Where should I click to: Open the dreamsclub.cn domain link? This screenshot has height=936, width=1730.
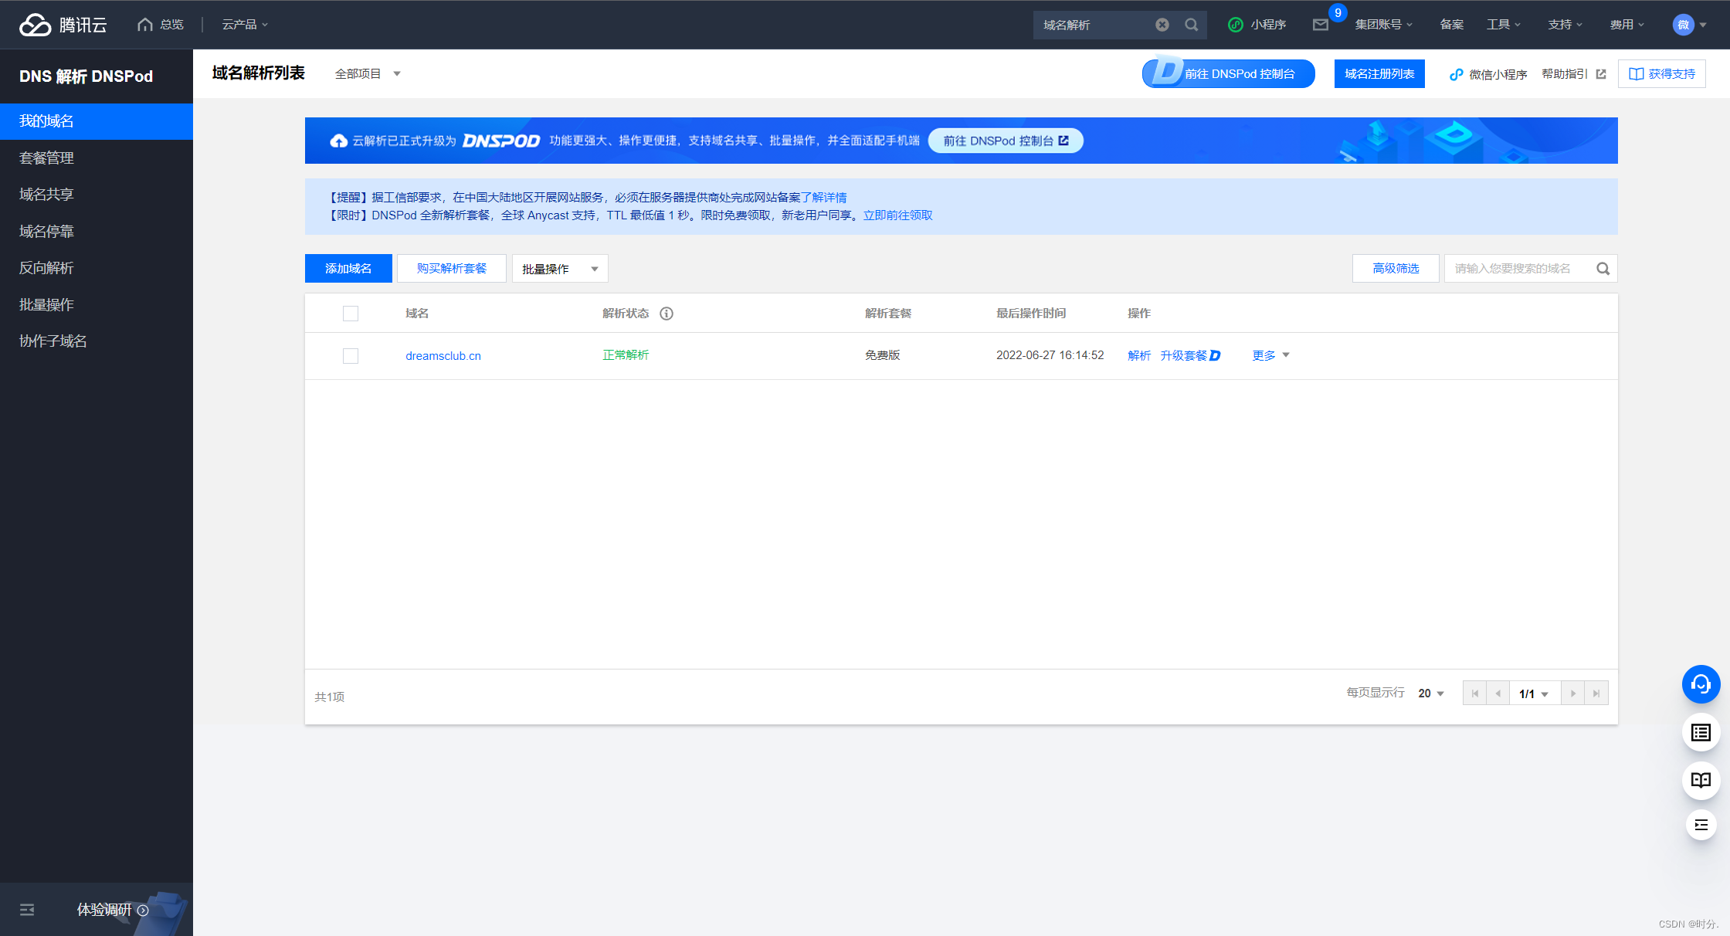(x=443, y=356)
